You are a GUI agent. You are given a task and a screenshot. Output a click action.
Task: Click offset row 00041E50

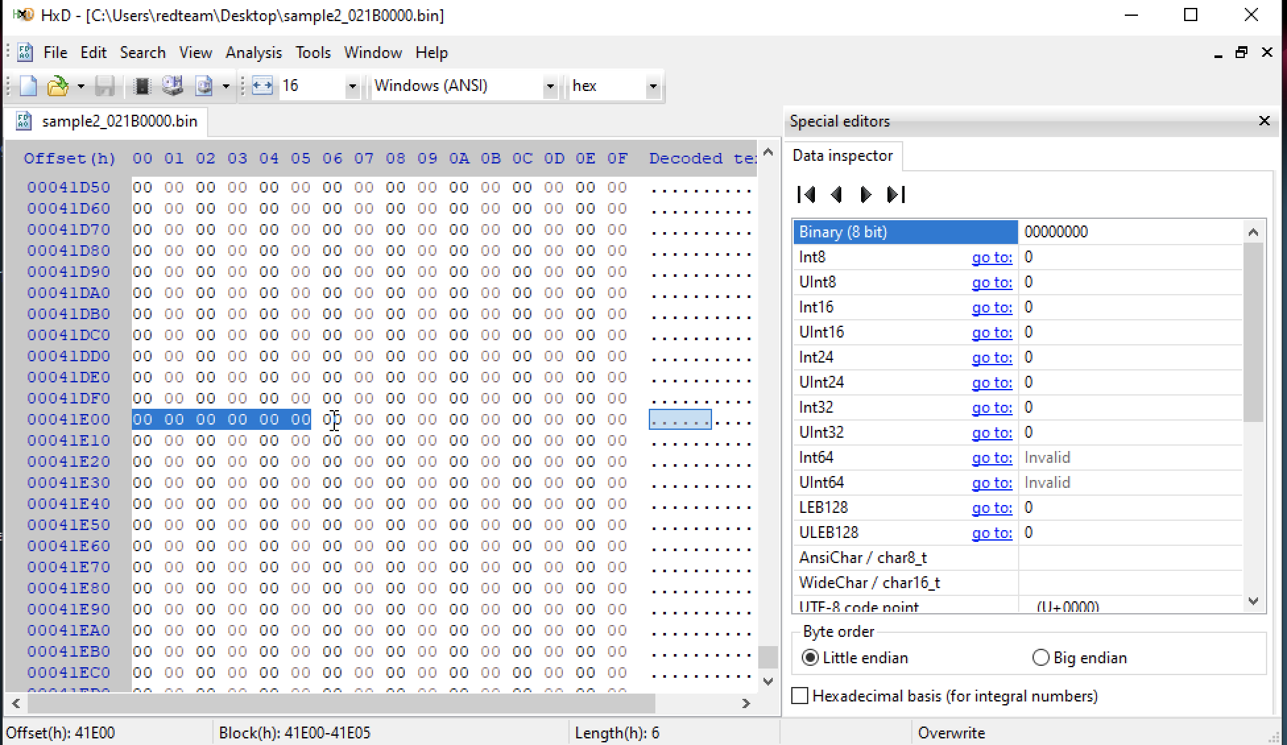click(69, 525)
